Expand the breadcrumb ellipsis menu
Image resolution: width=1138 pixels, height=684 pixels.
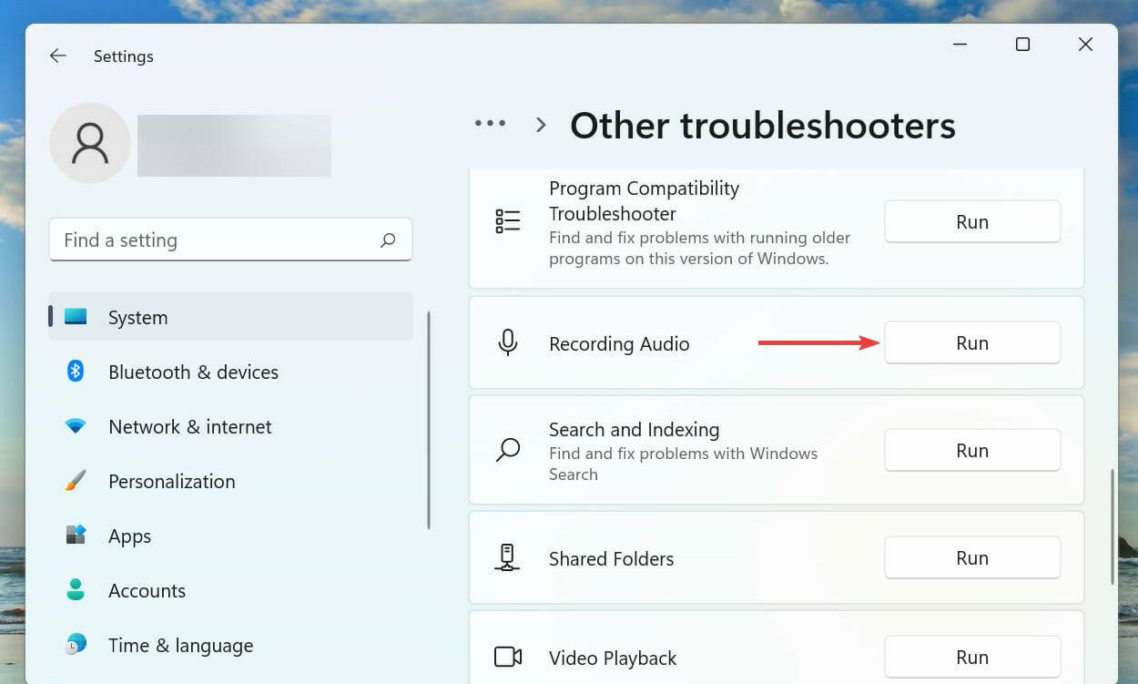click(490, 124)
